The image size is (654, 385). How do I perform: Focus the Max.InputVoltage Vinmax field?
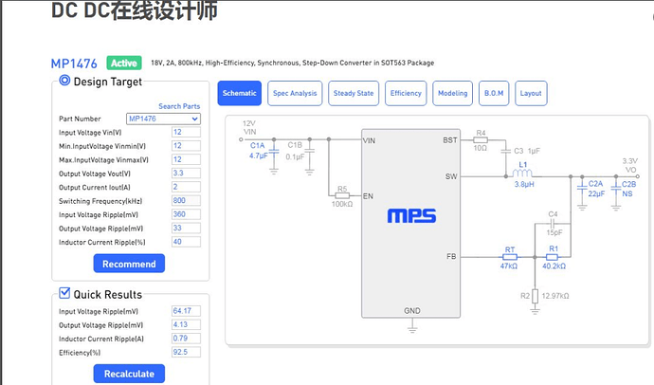point(186,159)
